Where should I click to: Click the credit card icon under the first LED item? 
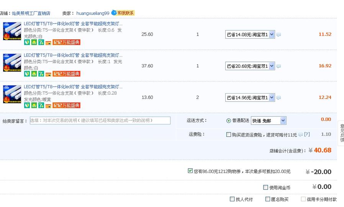(x=48, y=42)
